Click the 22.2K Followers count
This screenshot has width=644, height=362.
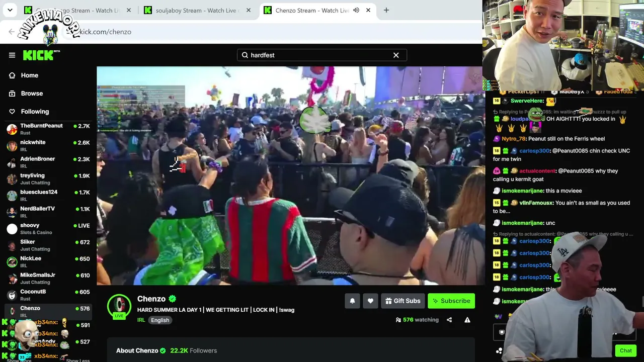point(194,350)
